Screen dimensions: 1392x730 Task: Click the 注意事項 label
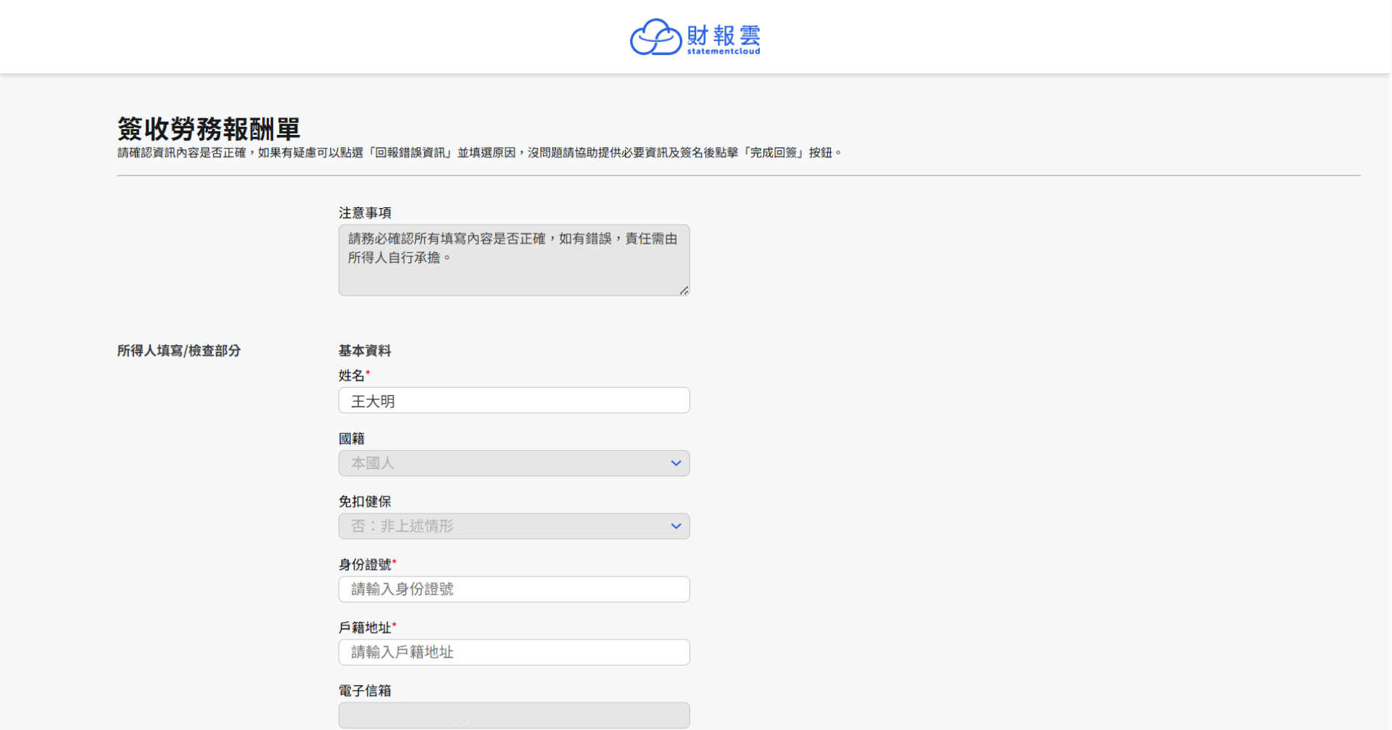pyautogui.click(x=365, y=213)
